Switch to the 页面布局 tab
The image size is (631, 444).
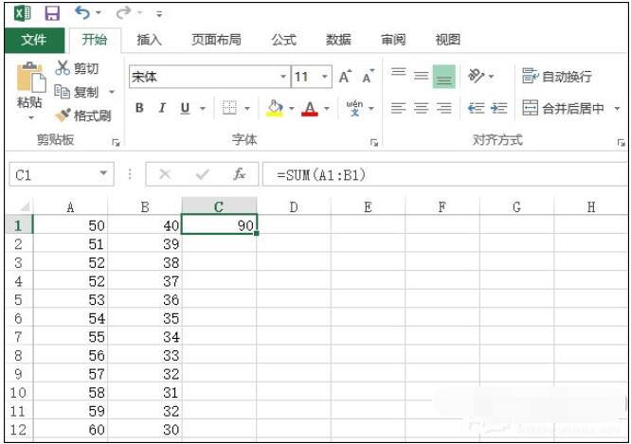coord(216,40)
